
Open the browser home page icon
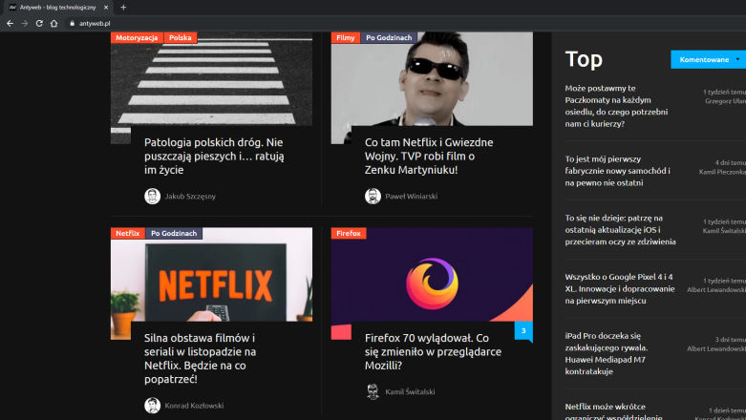click(53, 23)
